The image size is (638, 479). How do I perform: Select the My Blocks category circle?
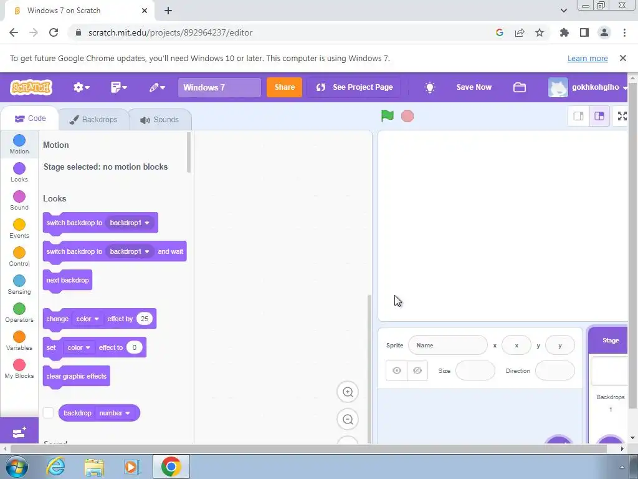point(19,365)
